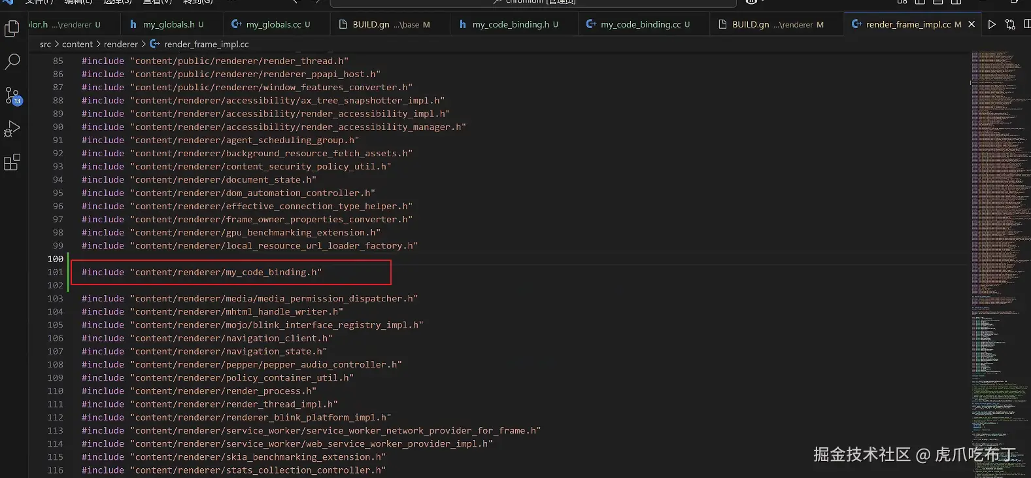The image size is (1031, 478).
Task: Switch to the partially visible lor.h ...\renderer tab
Action: point(73,24)
